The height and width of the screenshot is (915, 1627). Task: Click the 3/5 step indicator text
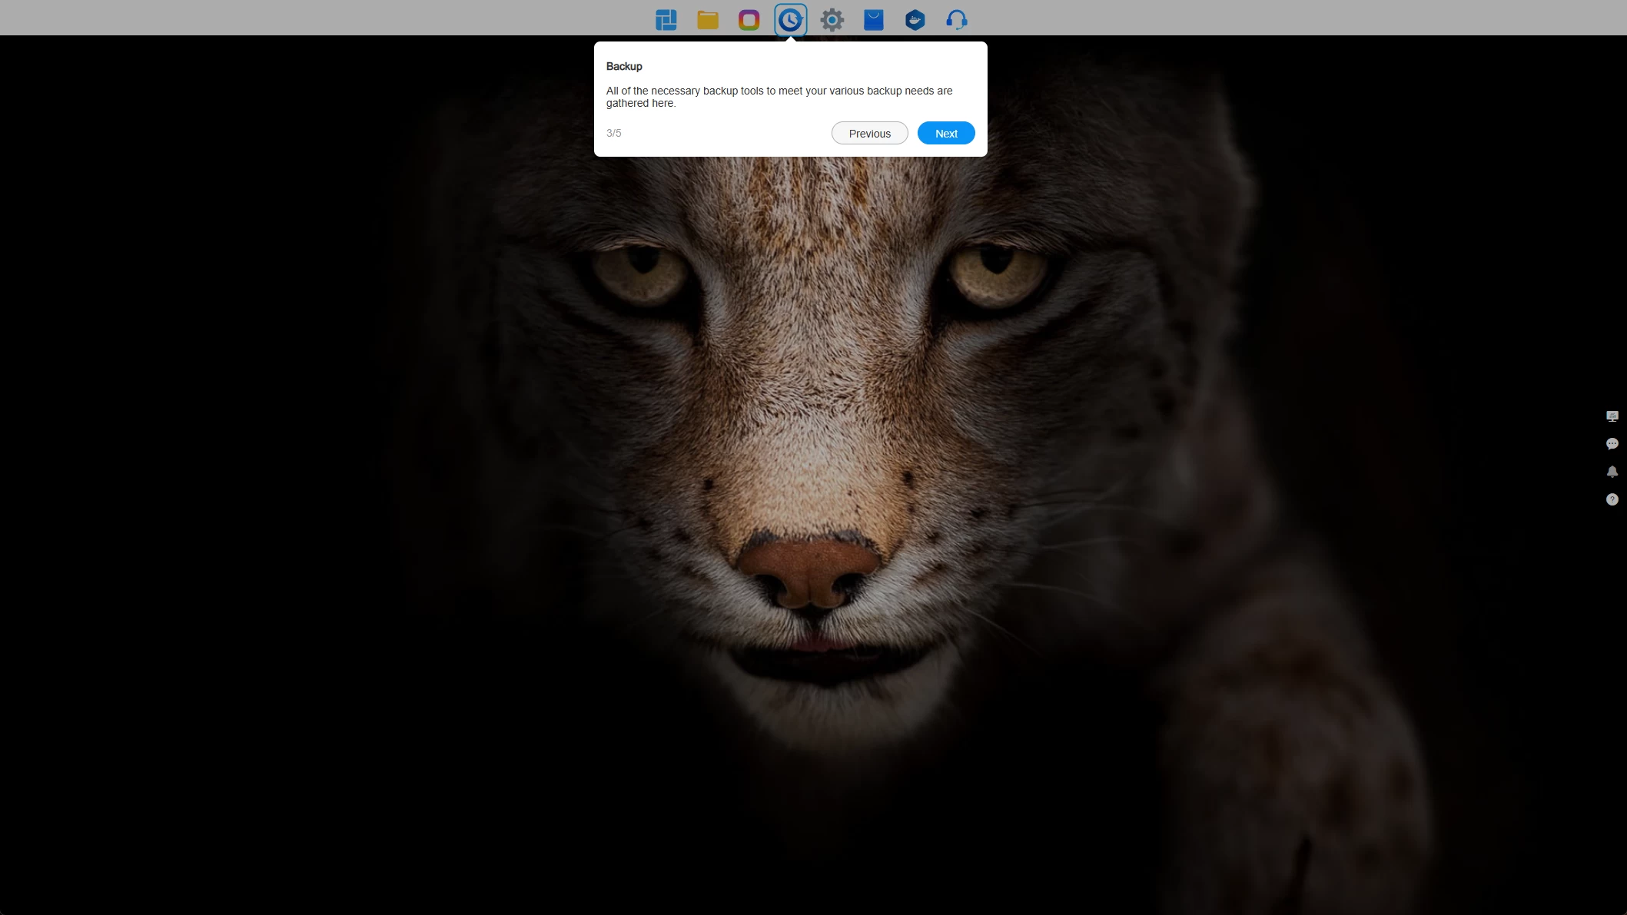point(613,133)
